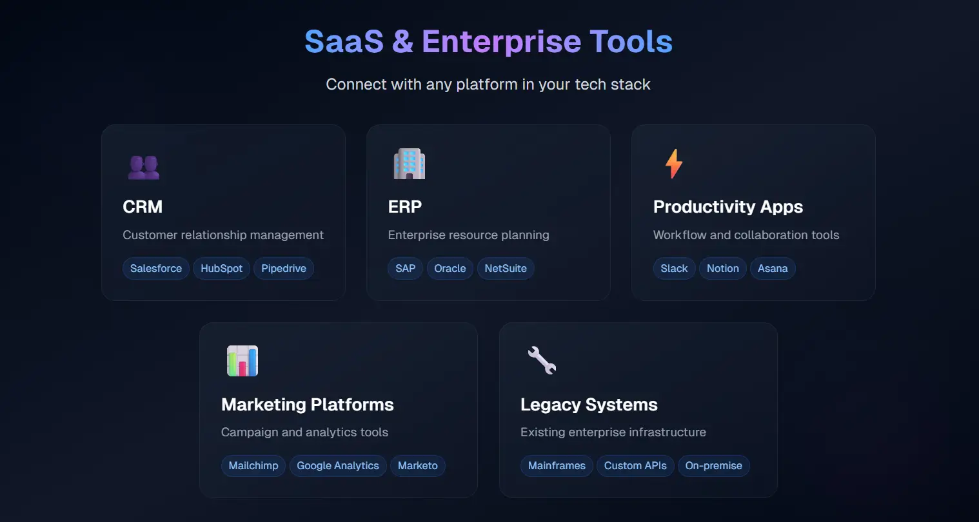Select the Asana tag
Viewport: 979px width, 522px height.
point(773,269)
